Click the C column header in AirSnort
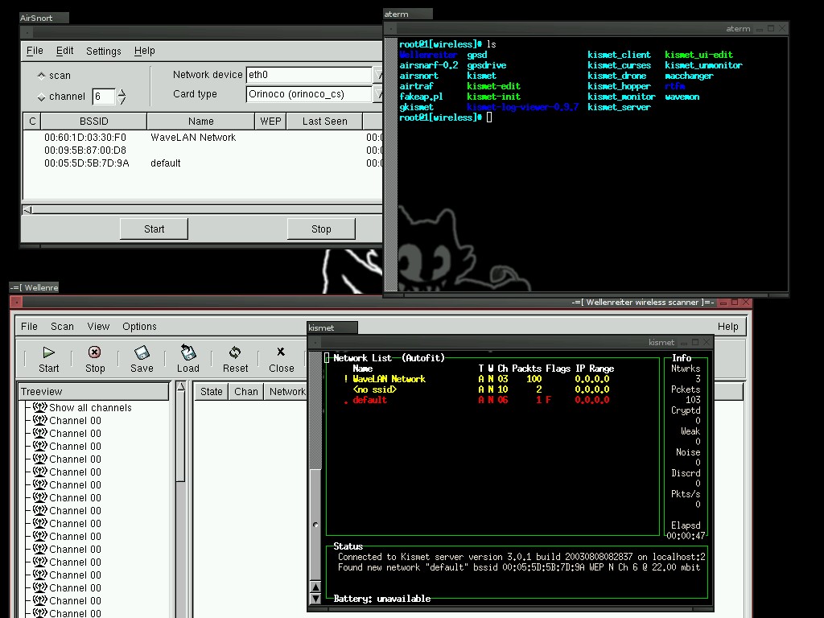This screenshot has height=618, width=824. (x=32, y=122)
